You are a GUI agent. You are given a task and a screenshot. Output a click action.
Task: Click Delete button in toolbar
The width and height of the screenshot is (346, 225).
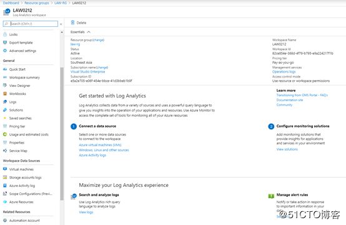pyautogui.click(x=79, y=22)
